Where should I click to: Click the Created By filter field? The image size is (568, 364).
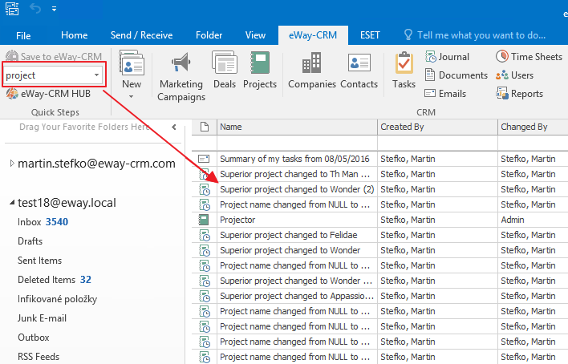click(437, 143)
